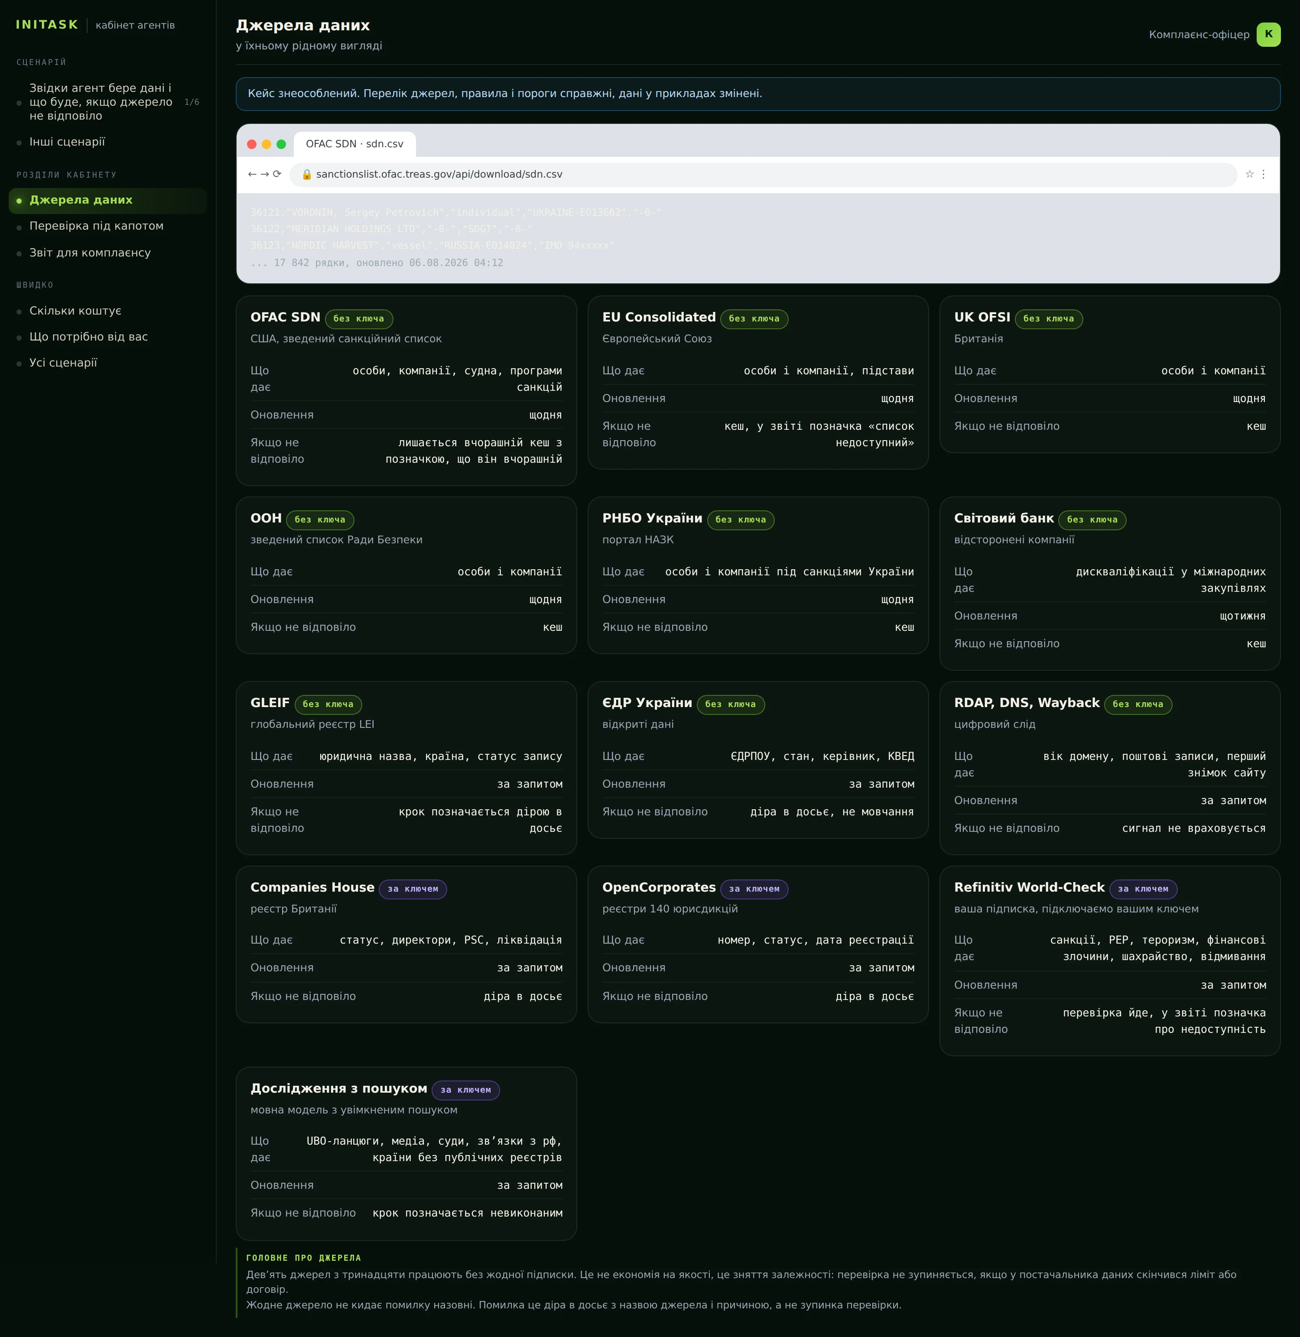
Task: Click the "UK OFSI" card title
Action: pos(982,318)
